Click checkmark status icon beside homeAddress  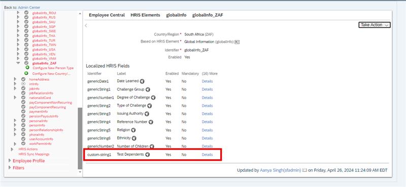click(23, 79)
